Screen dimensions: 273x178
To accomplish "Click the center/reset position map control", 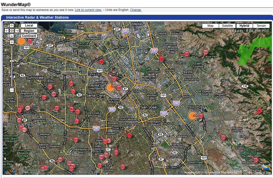I will point(12,31).
